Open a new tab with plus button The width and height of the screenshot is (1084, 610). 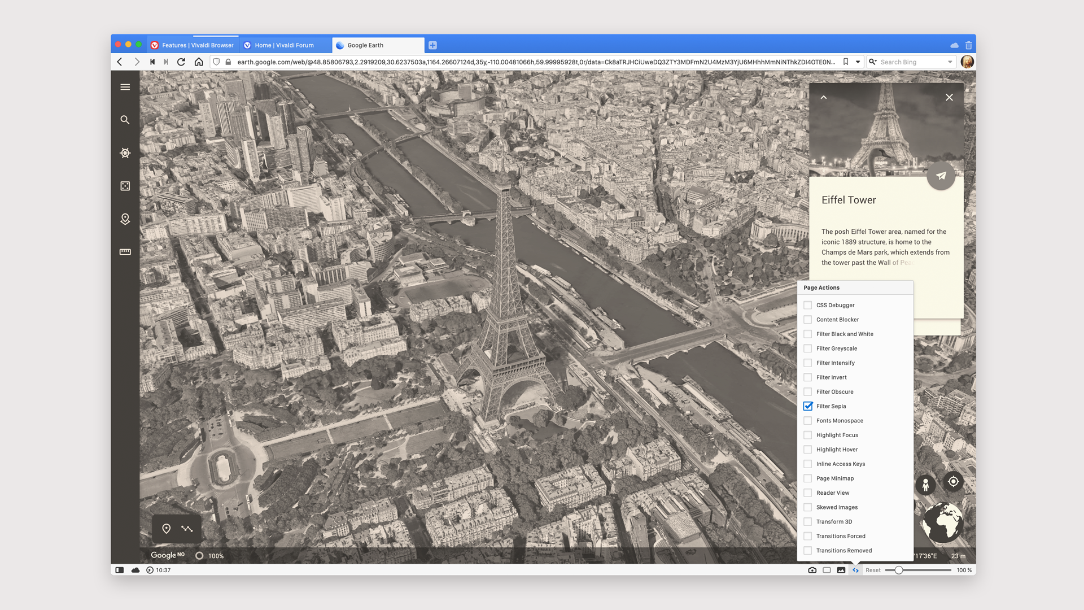[432, 45]
